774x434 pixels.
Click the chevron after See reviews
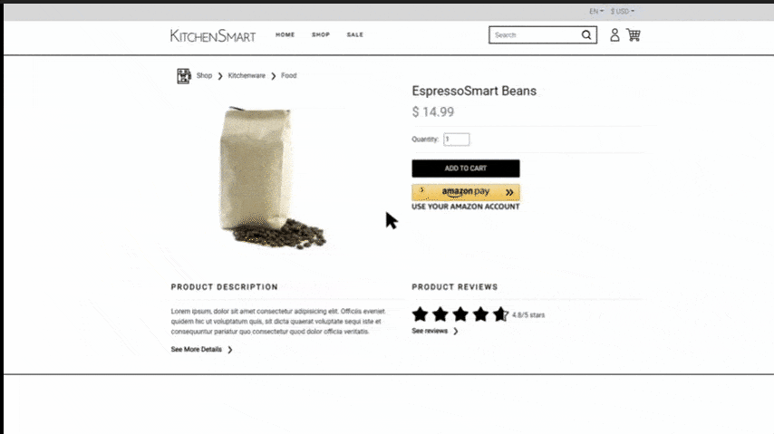[456, 332]
